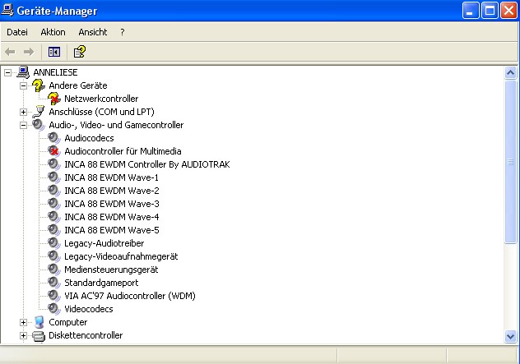Toggle the console tree pane toolbar icon
The width and height of the screenshot is (520, 364).
point(54,52)
